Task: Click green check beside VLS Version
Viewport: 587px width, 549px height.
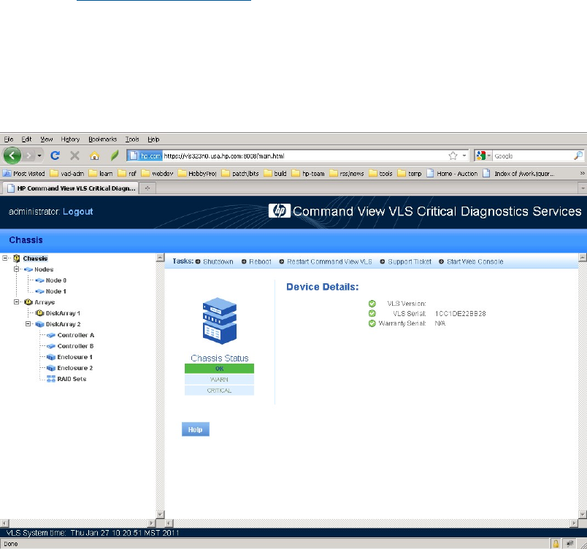Action: pos(372,304)
